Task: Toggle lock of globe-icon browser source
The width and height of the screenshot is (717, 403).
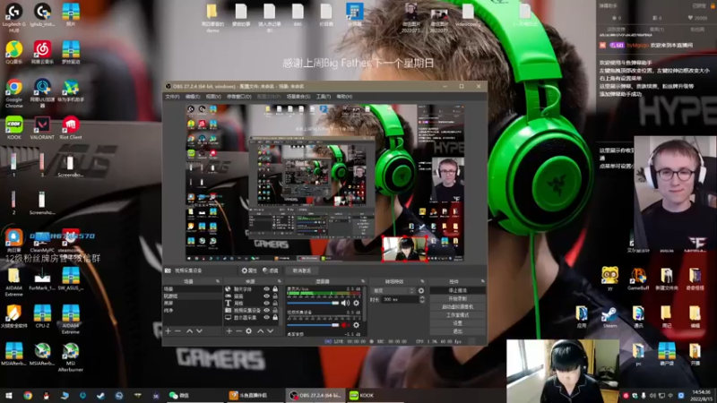Action: [275, 289]
